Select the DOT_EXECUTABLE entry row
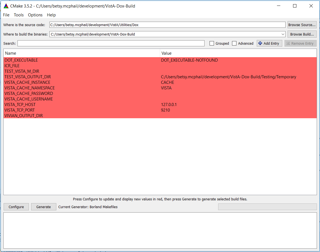Screen dimensions: 320x252 pyautogui.click(x=21, y=60)
